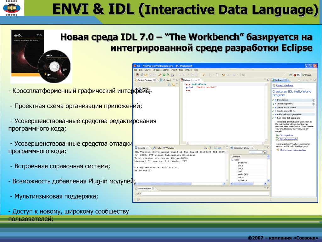Select the Command History tab
322x242 pixels.
click(241, 148)
